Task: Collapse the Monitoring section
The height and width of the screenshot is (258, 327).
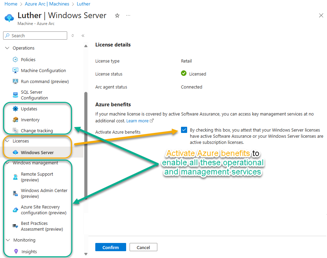Action: pos(8,240)
